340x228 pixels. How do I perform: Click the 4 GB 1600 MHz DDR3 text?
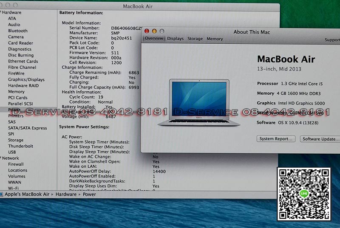299,93
